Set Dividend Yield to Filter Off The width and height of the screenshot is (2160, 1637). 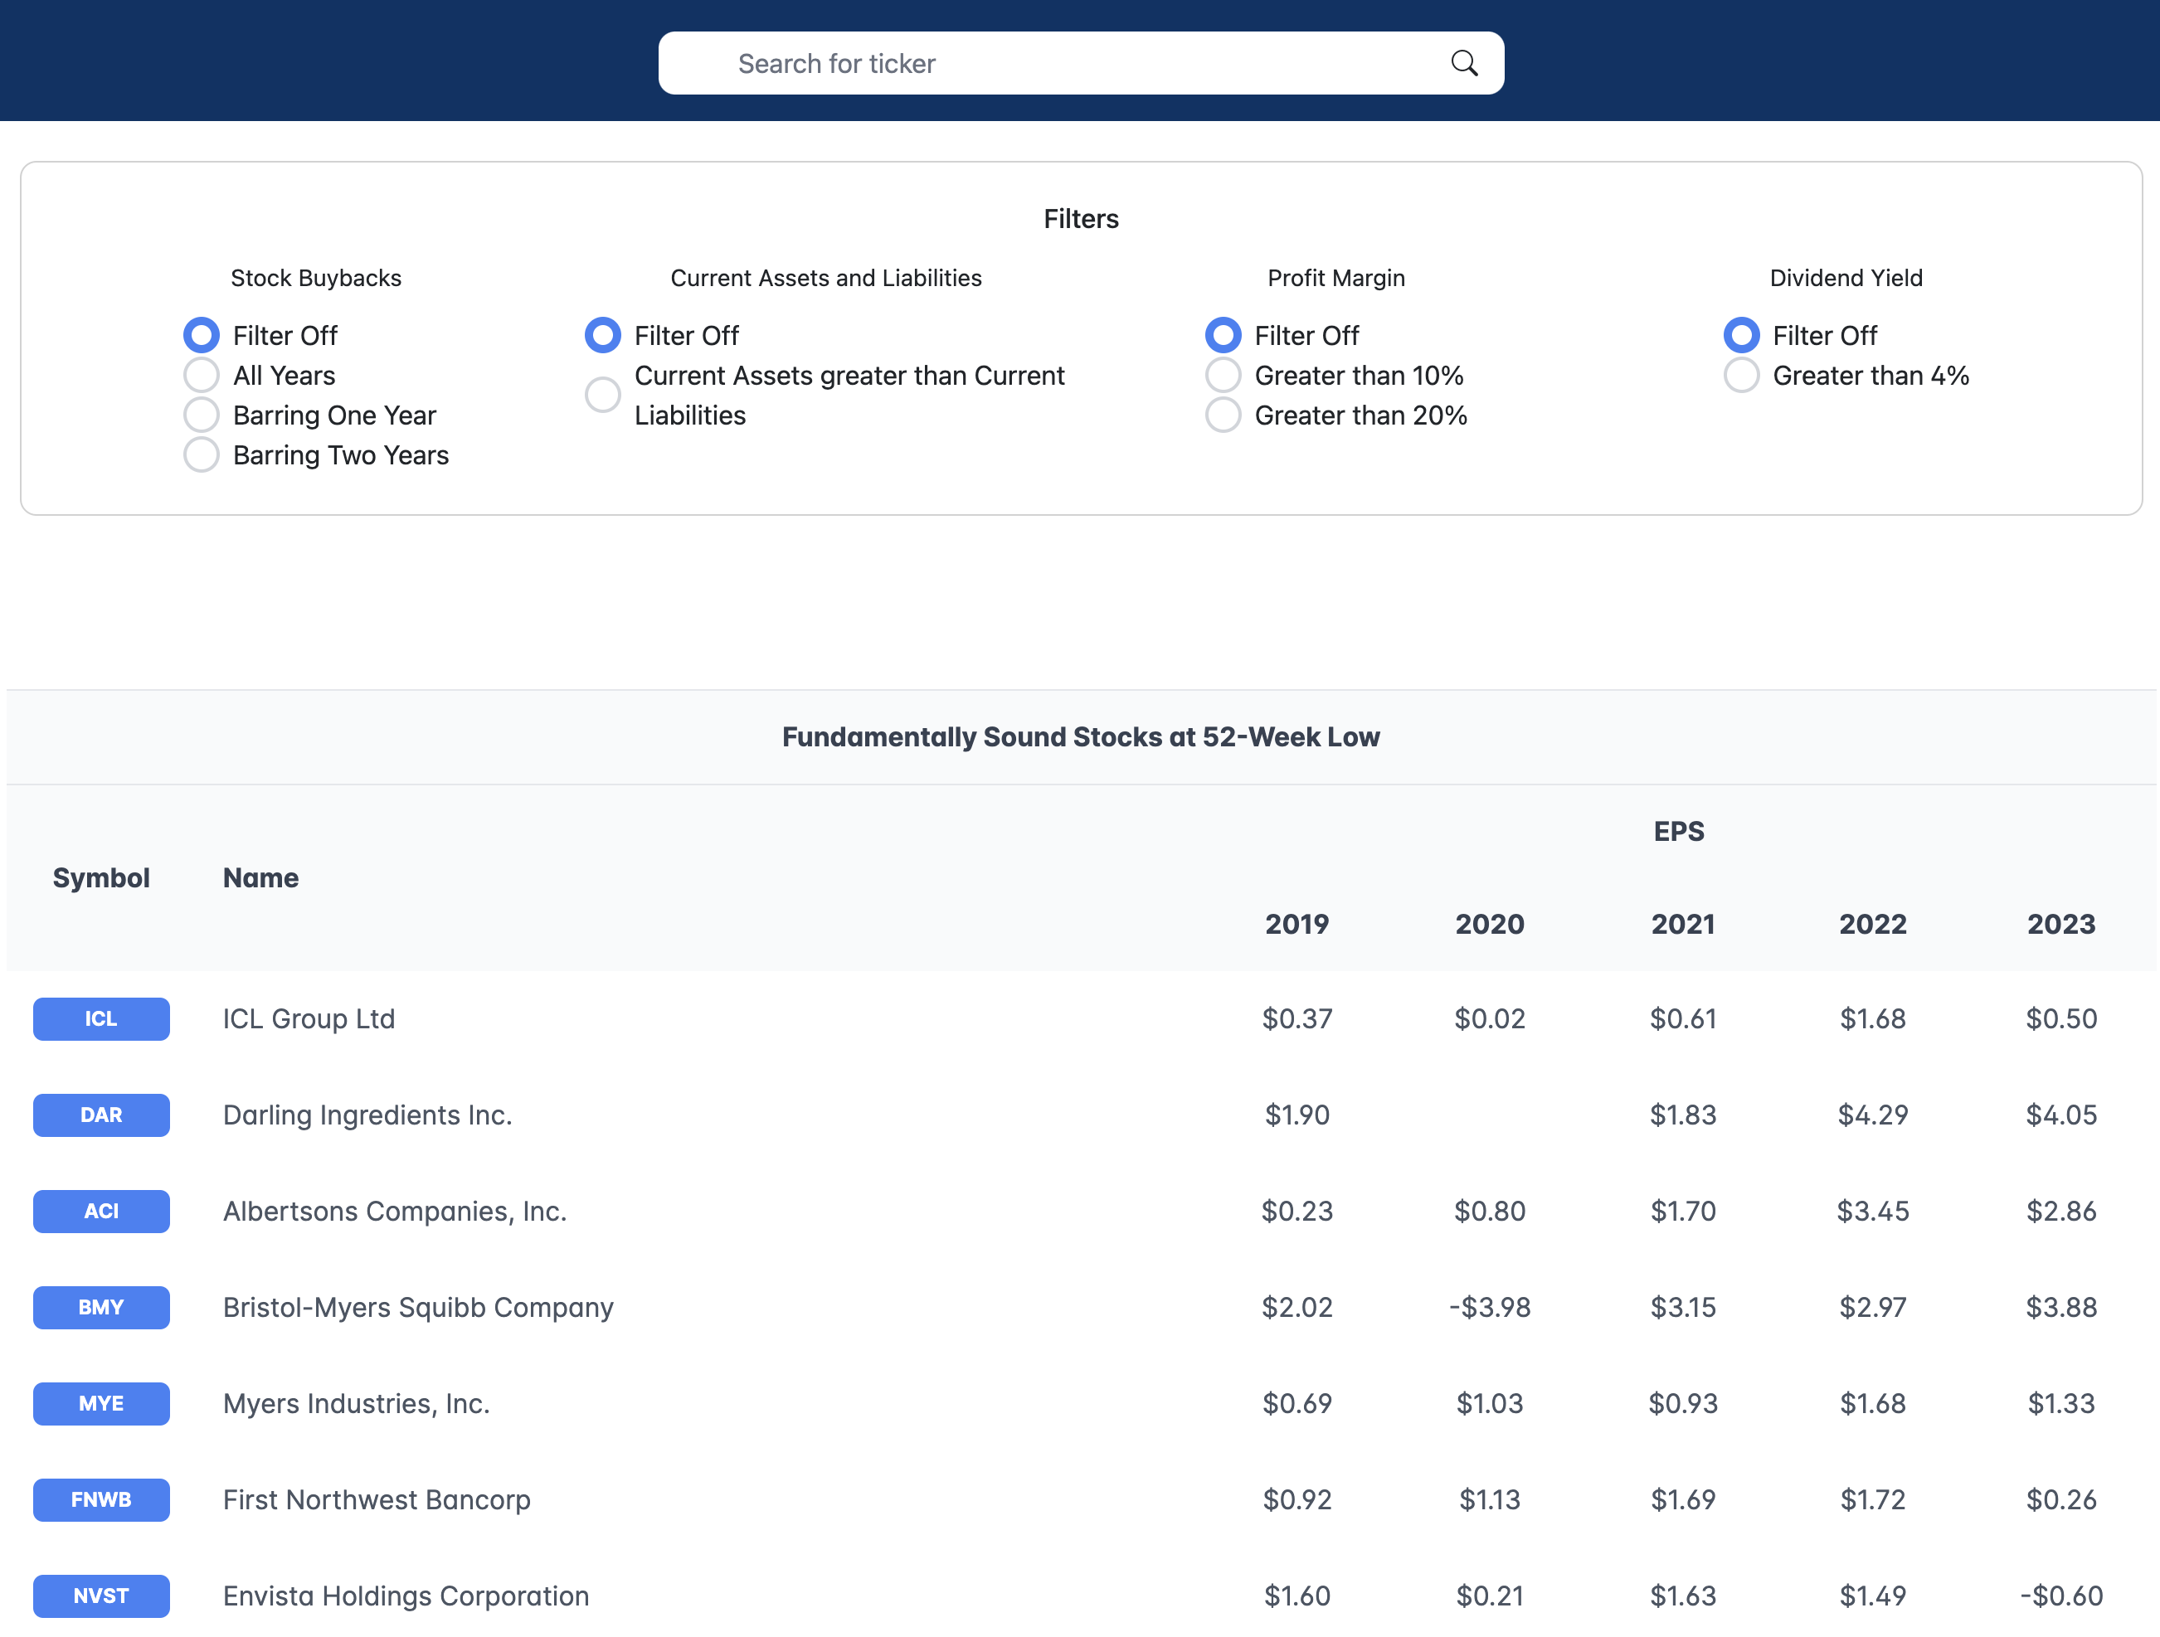pos(1740,335)
